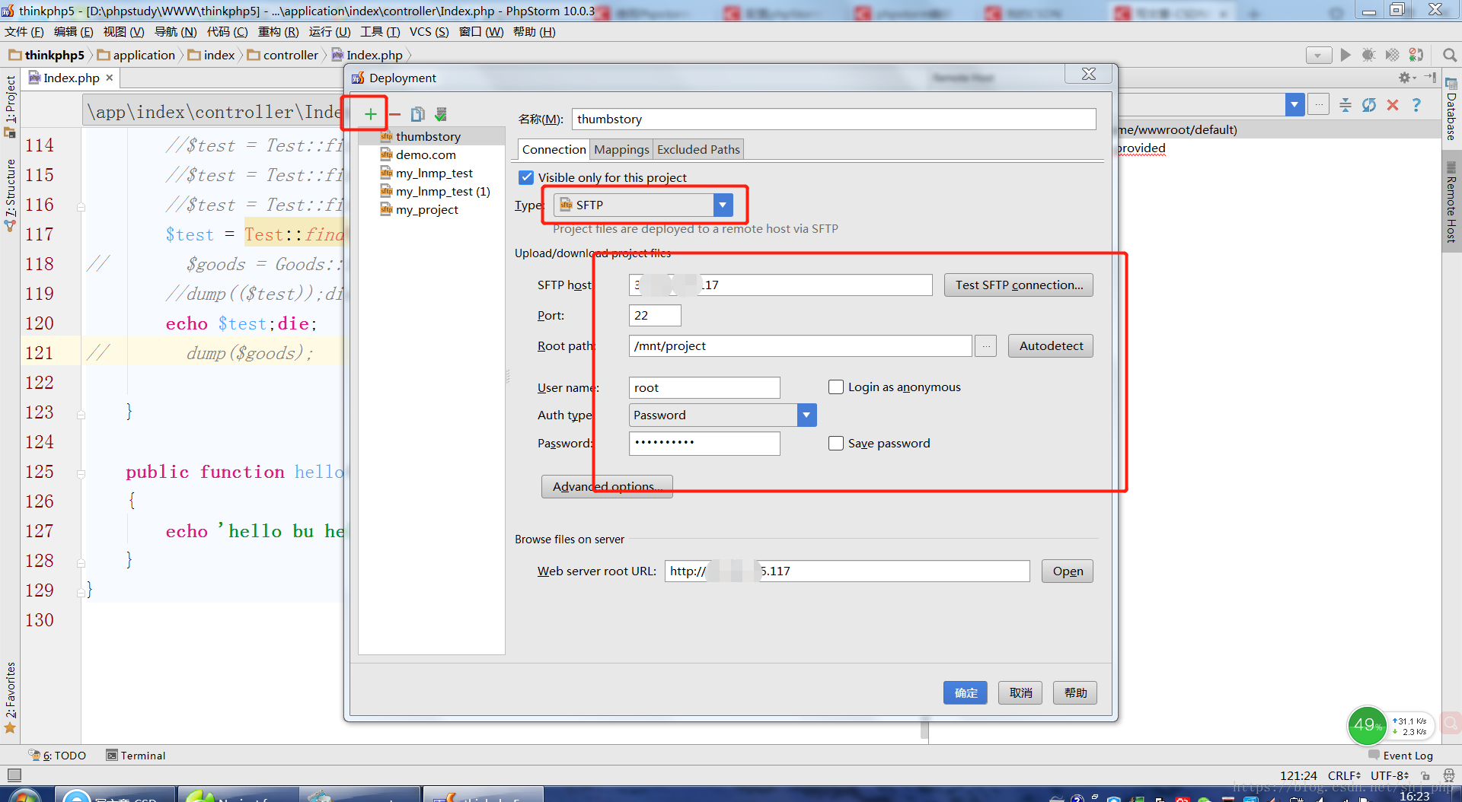Enable Login as anonymous

tap(835, 387)
